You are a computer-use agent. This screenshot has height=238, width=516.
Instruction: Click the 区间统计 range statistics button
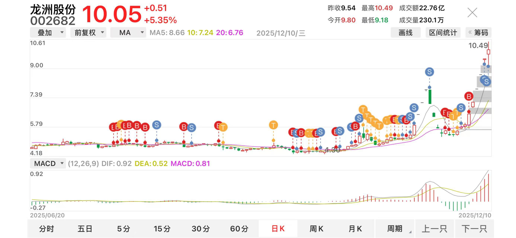443,32
